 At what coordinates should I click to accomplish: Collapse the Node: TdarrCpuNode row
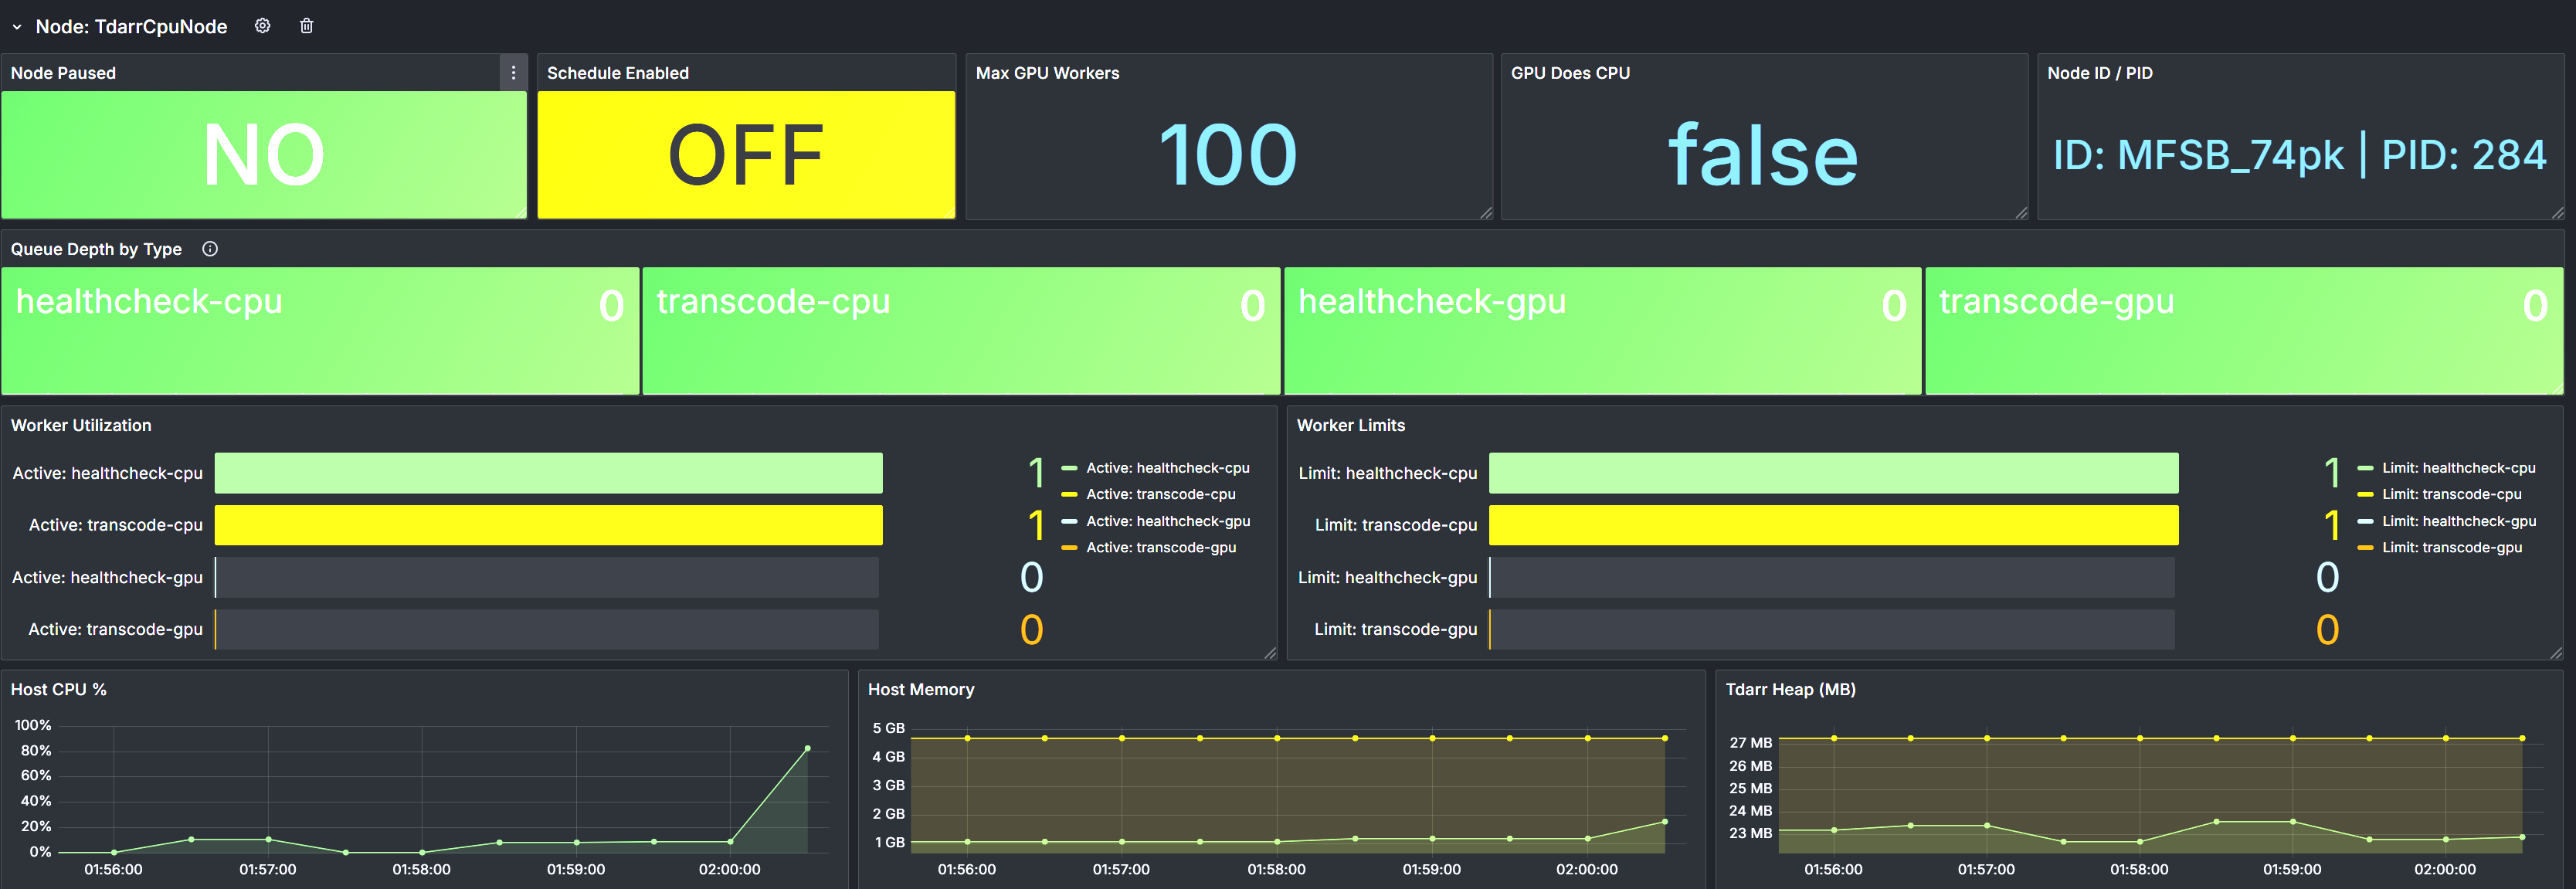17,27
